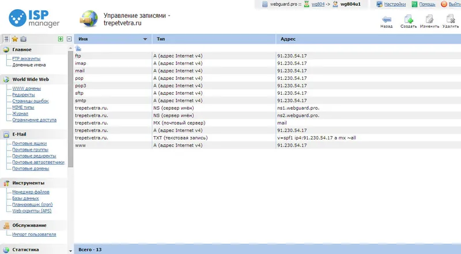Viewport: 461px width, 254px height.
Task: Open Журнал link
Action: [20, 114]
